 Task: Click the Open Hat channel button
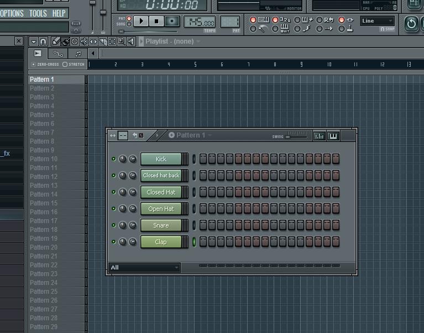(161, 209)
